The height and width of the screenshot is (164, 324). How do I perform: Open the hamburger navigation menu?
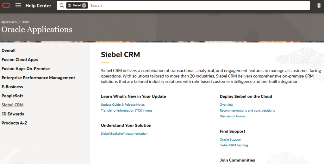pos(18,5)
